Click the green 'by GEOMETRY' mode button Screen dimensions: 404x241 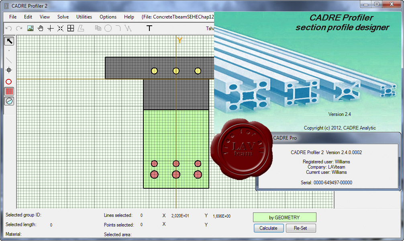pos(284,218)
